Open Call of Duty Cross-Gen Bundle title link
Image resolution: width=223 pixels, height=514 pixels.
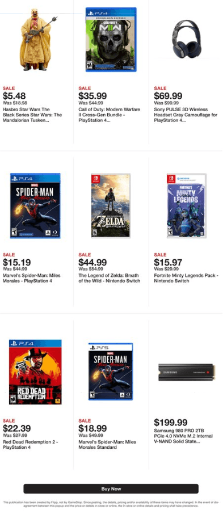click(109, 115)
